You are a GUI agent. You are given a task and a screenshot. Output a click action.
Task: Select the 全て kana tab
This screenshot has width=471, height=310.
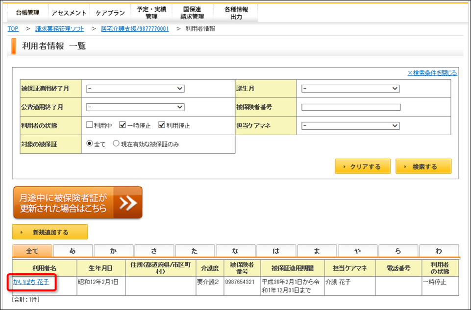tap(32, 251)
